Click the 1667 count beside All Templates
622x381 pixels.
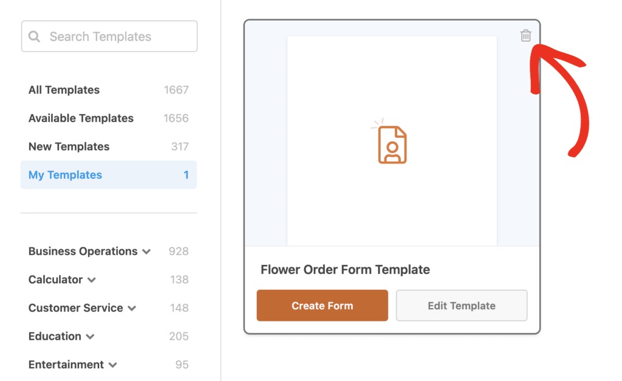(x=176, y=89)
